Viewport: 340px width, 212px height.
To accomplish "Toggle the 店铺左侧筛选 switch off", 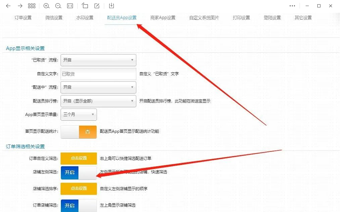I will [79, 172].
